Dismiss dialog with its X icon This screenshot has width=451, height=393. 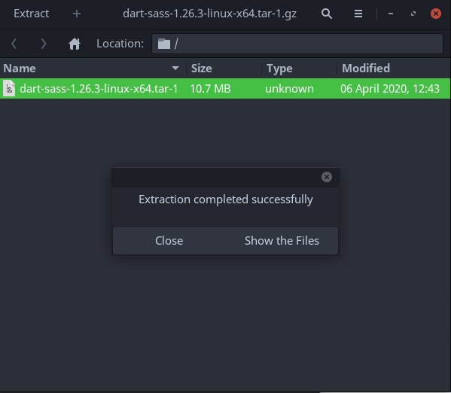click(x=327, y=177)
